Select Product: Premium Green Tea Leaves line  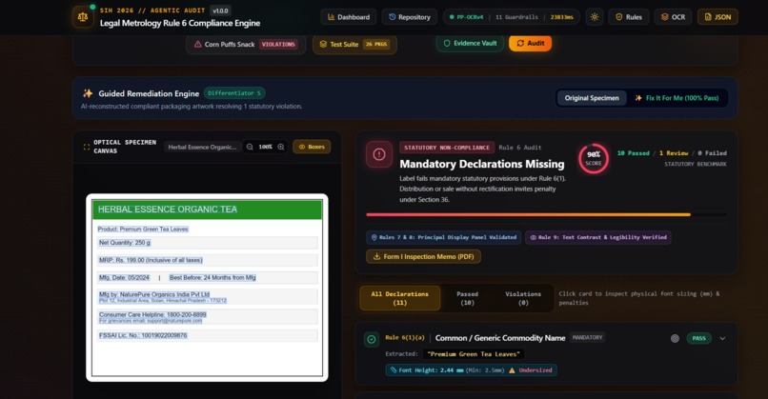143,229
